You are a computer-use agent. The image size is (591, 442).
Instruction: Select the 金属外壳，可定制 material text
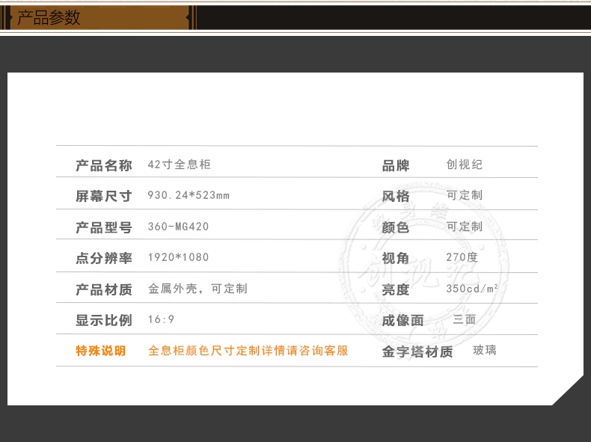(x=197, y=288)
